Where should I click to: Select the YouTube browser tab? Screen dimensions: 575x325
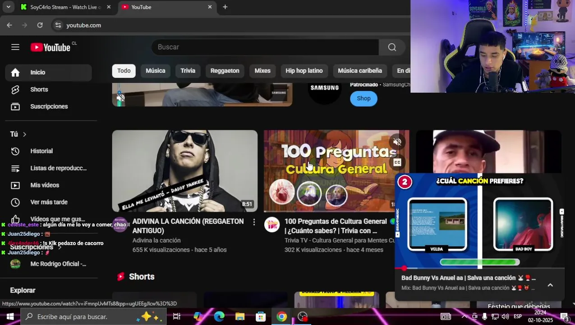pyautogui.click(x=167, y=7)
